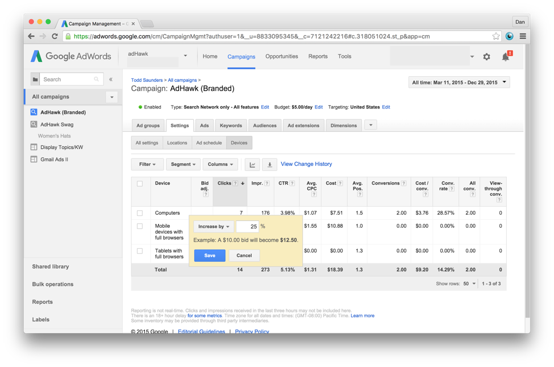This screenshot has width=554, height=367.
Task: Click the blue browser extension icon
Action: [x=510, y=36]
